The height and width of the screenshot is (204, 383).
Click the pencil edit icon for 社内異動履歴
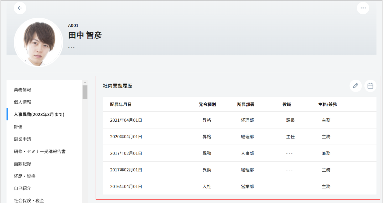coord(355,86)
